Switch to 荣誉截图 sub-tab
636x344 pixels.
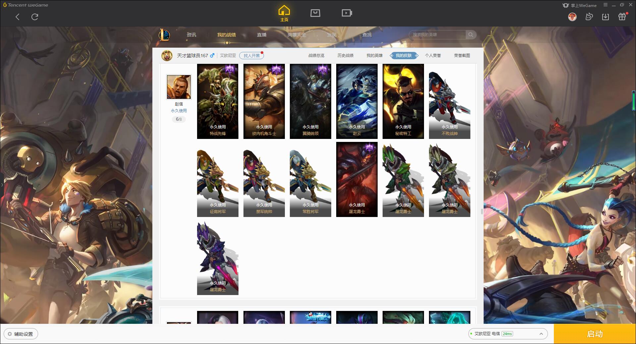[x=462, y=56]
